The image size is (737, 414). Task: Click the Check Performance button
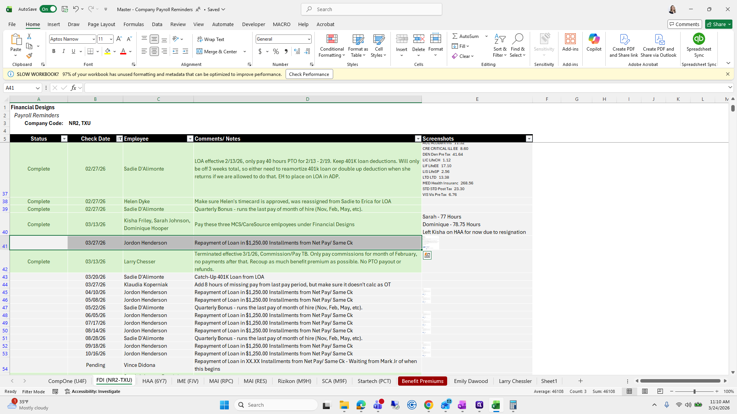click(309, 74)
